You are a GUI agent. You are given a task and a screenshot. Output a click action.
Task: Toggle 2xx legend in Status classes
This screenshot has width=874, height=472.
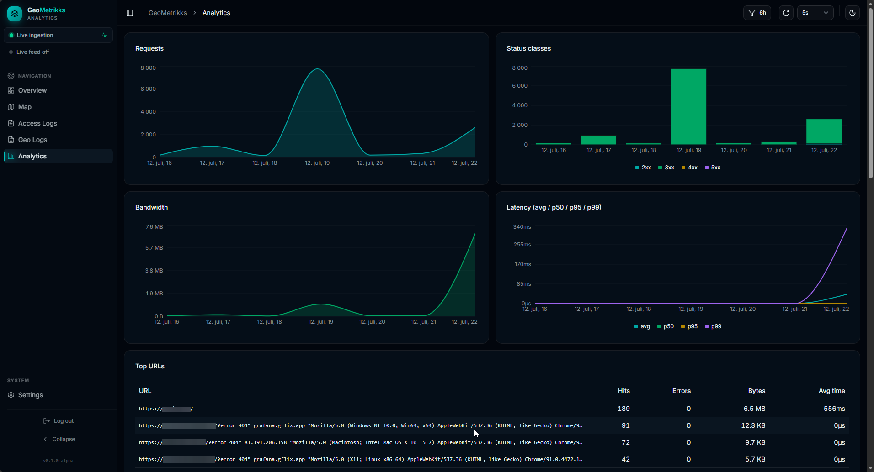pos(643,168)
